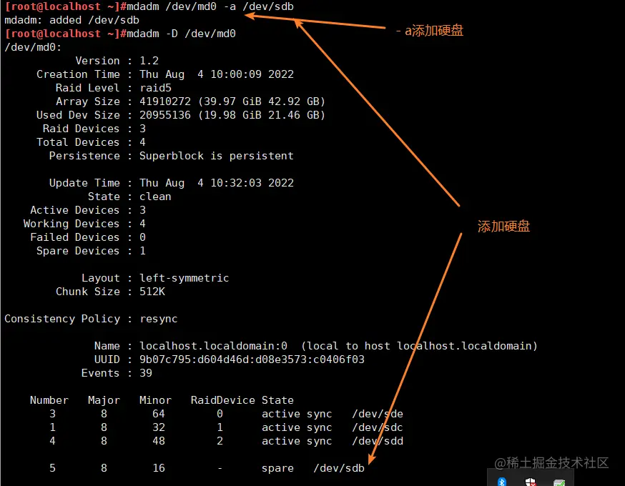Click the command 'mdadm -D /dev/md0'
The height and width of the screenshot is (486, 625).
(x=181, y=34)
